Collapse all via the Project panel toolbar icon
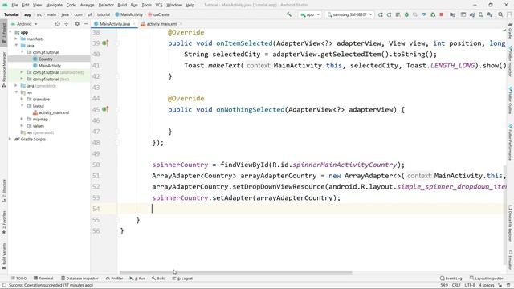This screenshot has width=514, height=289. pos(66,24)
